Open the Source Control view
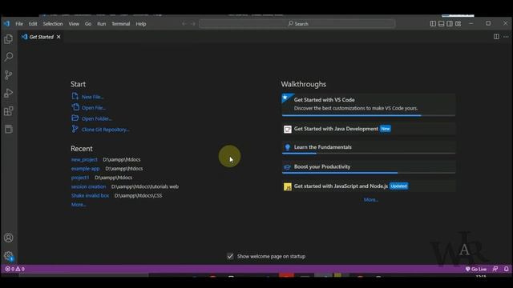Viewport: 513px width, 288px height. (9, 75)
